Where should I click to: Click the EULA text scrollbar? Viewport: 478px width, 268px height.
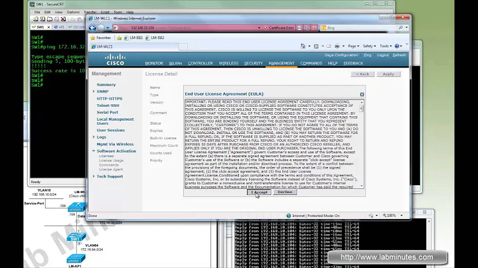coord(362,143)
